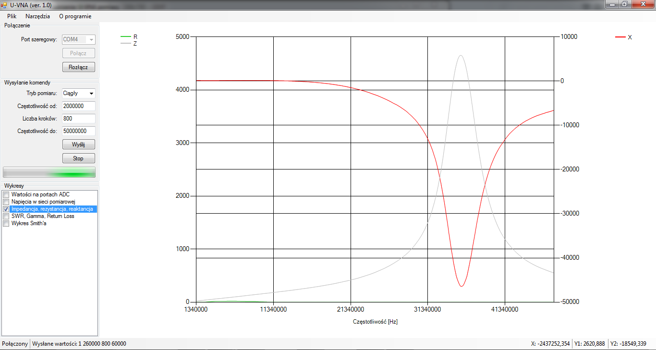Click the Częstotliwość od input field

coord(78,106)
